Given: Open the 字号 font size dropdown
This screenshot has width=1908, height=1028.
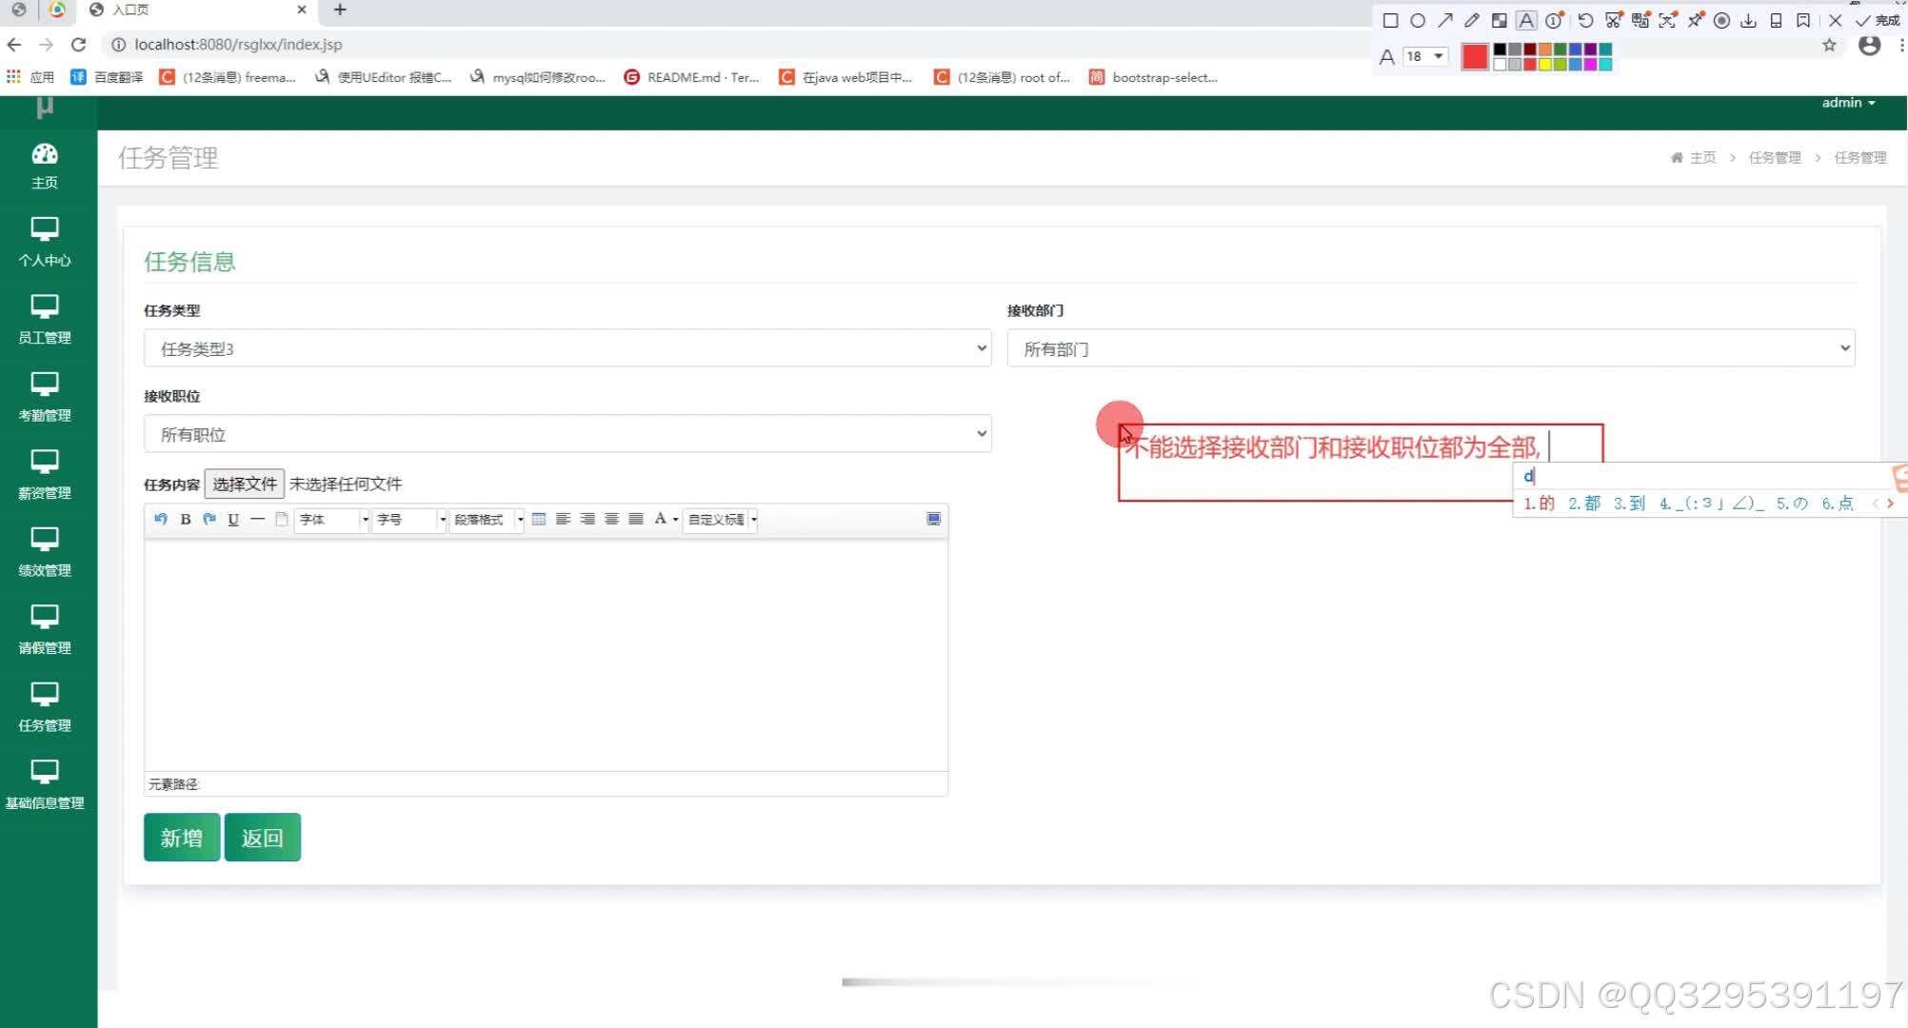Looking at the screenshot, I should point(410,520).
